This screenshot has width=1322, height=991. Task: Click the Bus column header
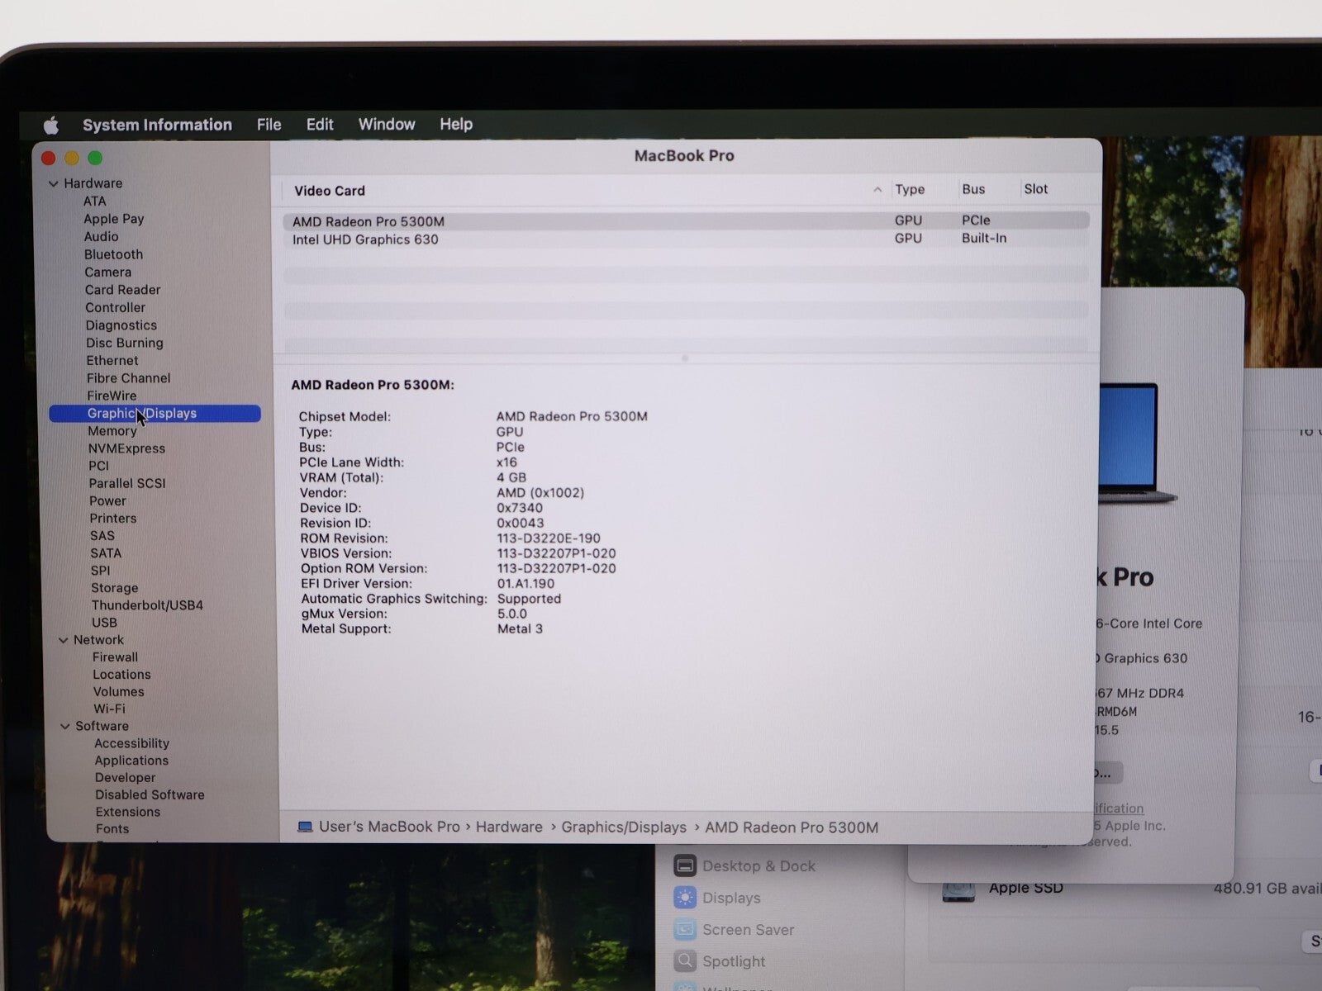[973, 189]
